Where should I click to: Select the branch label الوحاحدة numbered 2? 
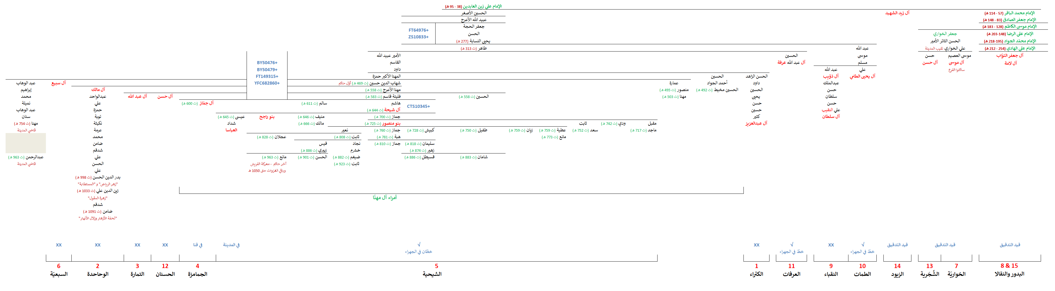tap(97, 274)
